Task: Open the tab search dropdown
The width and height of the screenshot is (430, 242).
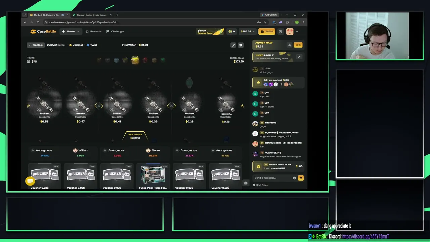Action: (24, 15)
